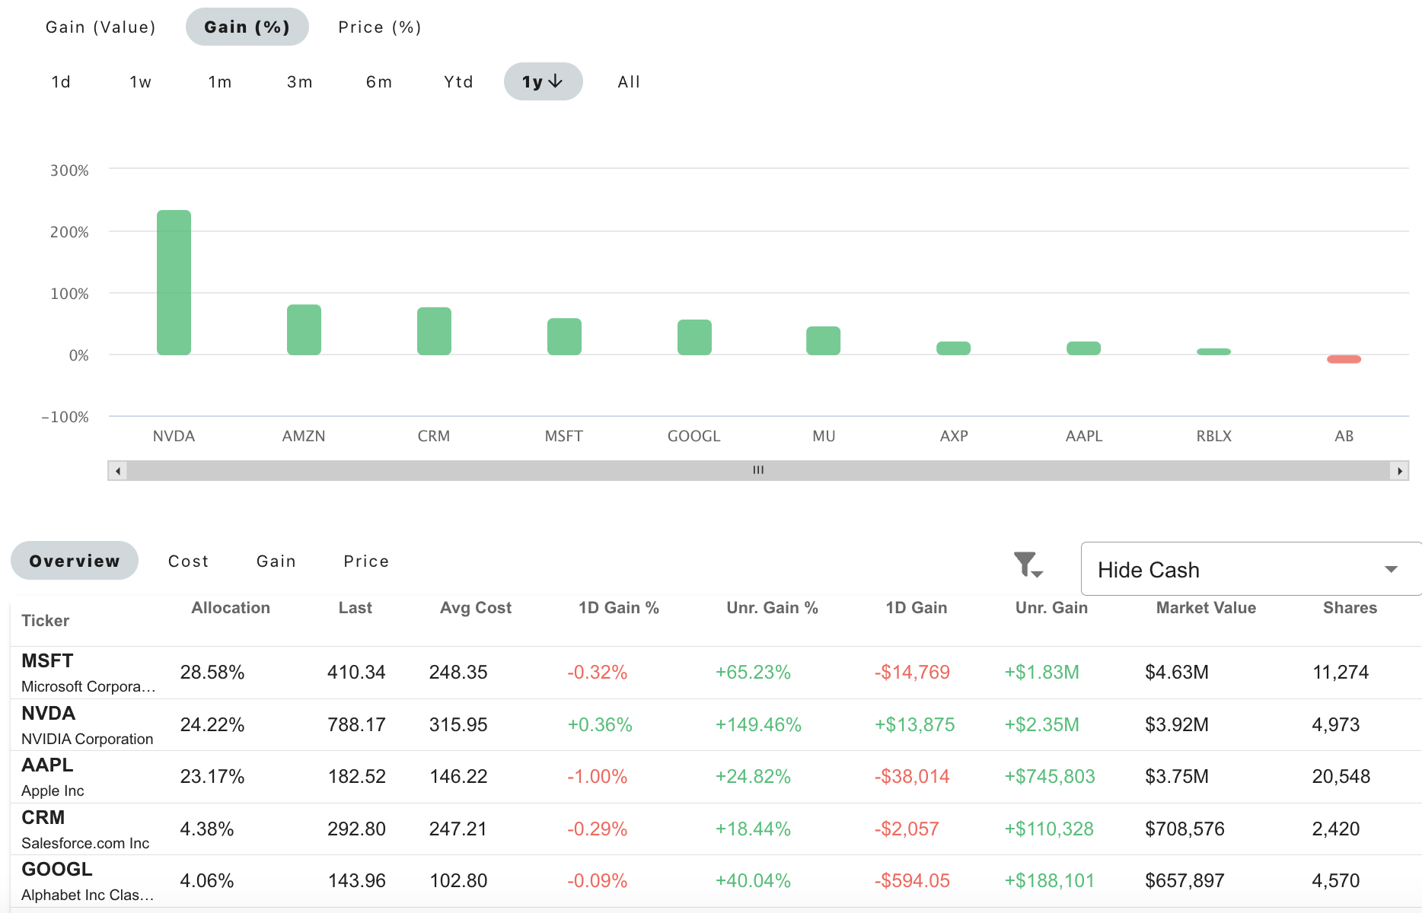Click the right arrow of the chart scrollbar
The height and width of the screenshot is (913, 1422).
point(1401,470)
